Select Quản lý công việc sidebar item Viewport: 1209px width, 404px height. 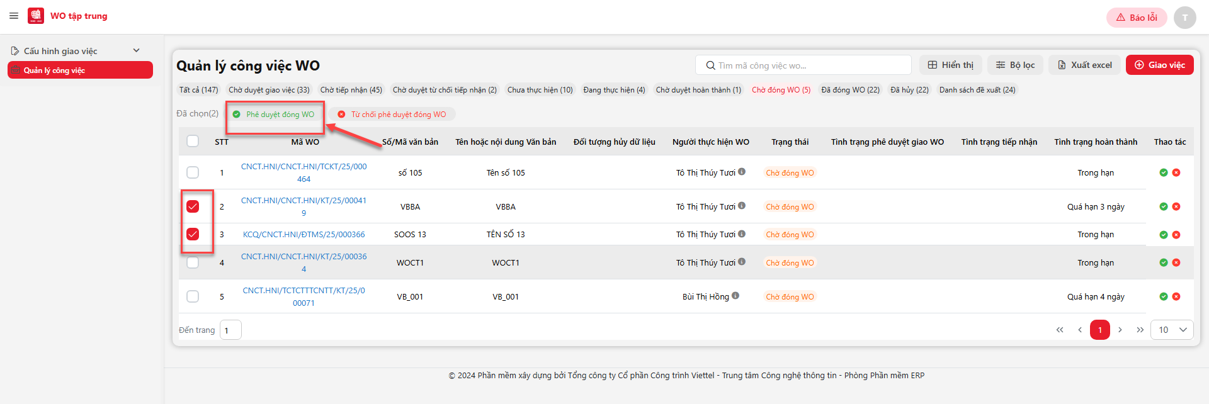point(80,70)
